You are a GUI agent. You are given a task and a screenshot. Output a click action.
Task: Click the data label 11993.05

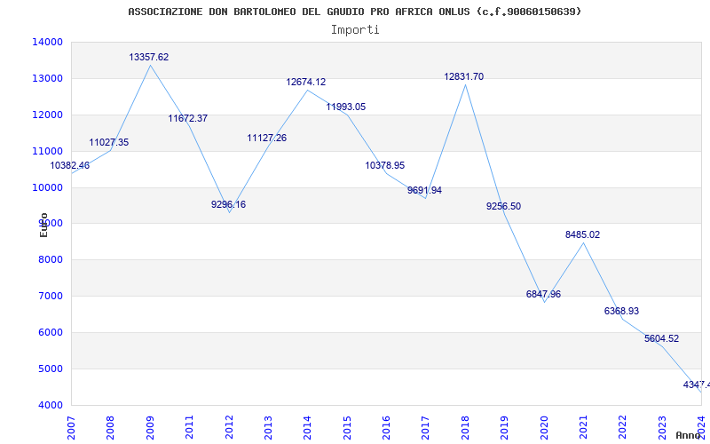coord(346,107)
